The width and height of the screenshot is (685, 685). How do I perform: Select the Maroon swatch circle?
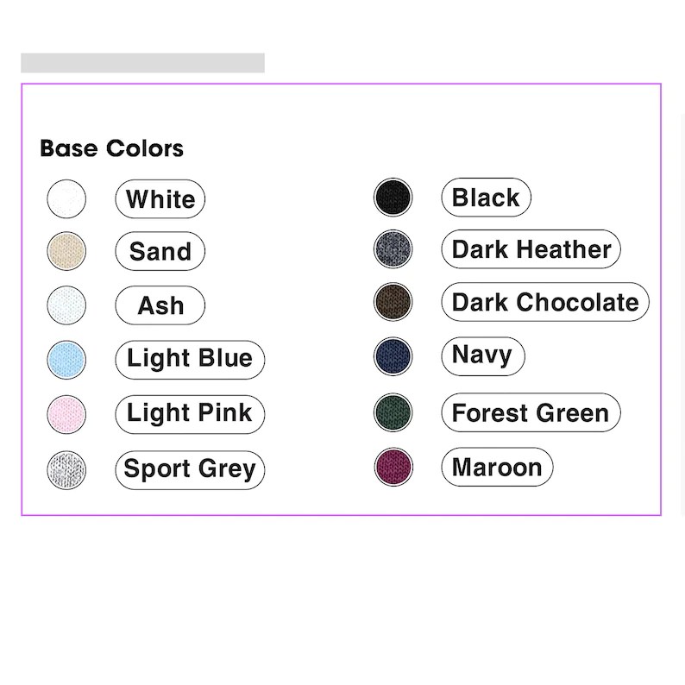pos(393,467)
